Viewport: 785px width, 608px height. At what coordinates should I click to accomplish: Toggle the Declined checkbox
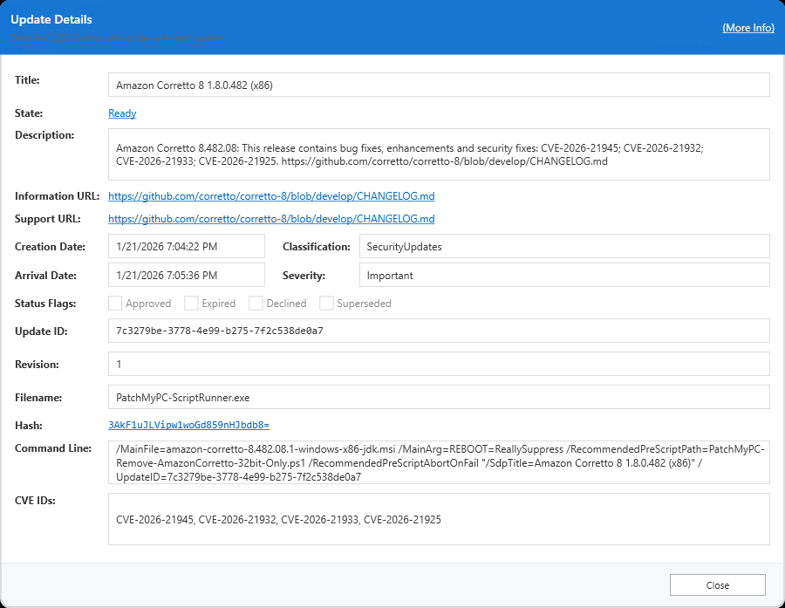click(x=256, y=304)
